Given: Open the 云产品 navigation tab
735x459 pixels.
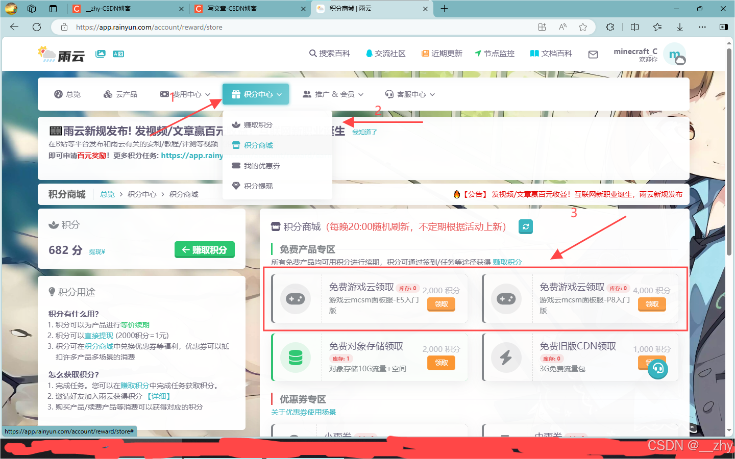Looking at the screenshot, I should [120, 94].
